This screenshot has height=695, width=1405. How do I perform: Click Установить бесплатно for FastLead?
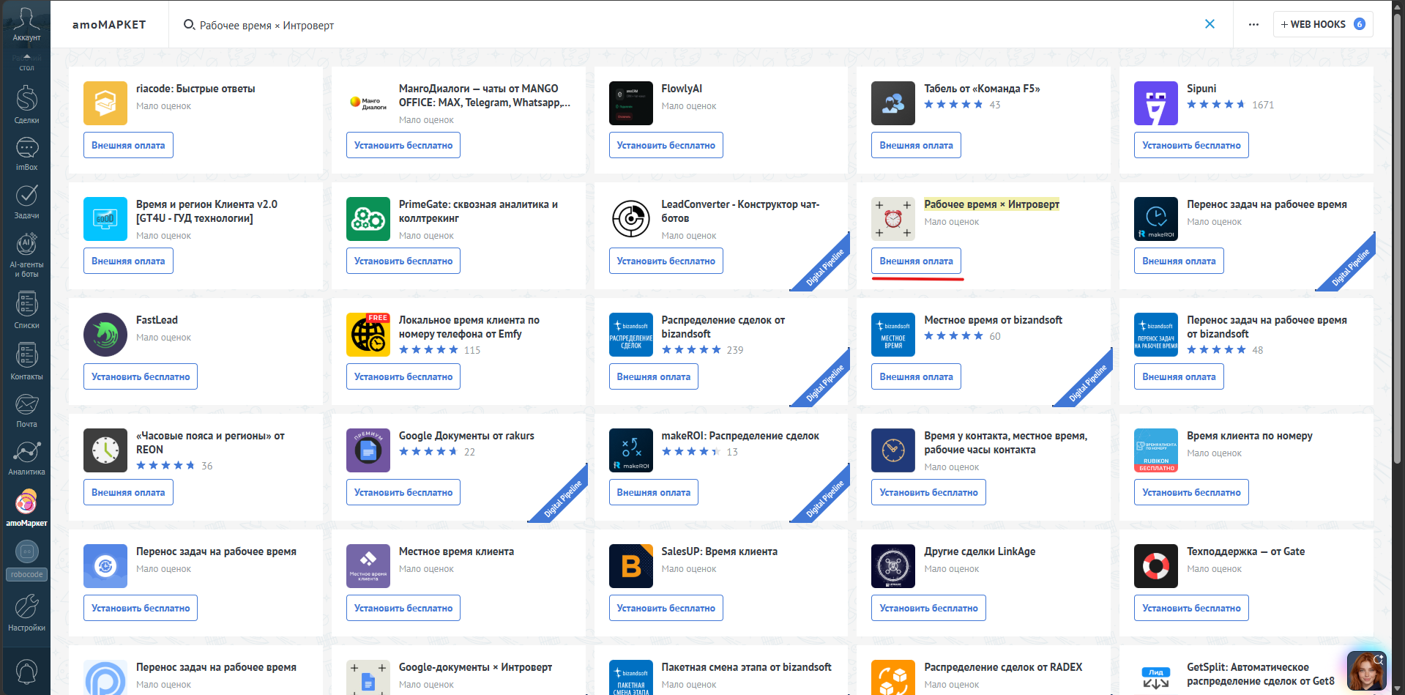tap(140, 376)
